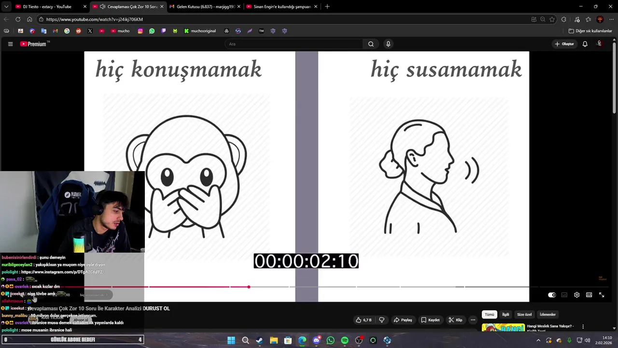Click the video title Cevaplaması Çok Zor 10 Soru
Image resolution: width=618 pixels, height=348 pixels.
click(99, 308)
